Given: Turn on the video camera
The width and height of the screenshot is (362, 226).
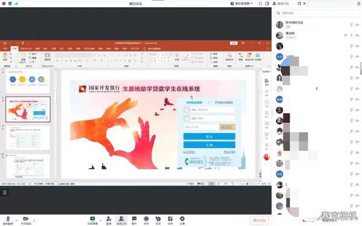Looking at the screenshot, I should pyautogui.click(x=25, y=220).
